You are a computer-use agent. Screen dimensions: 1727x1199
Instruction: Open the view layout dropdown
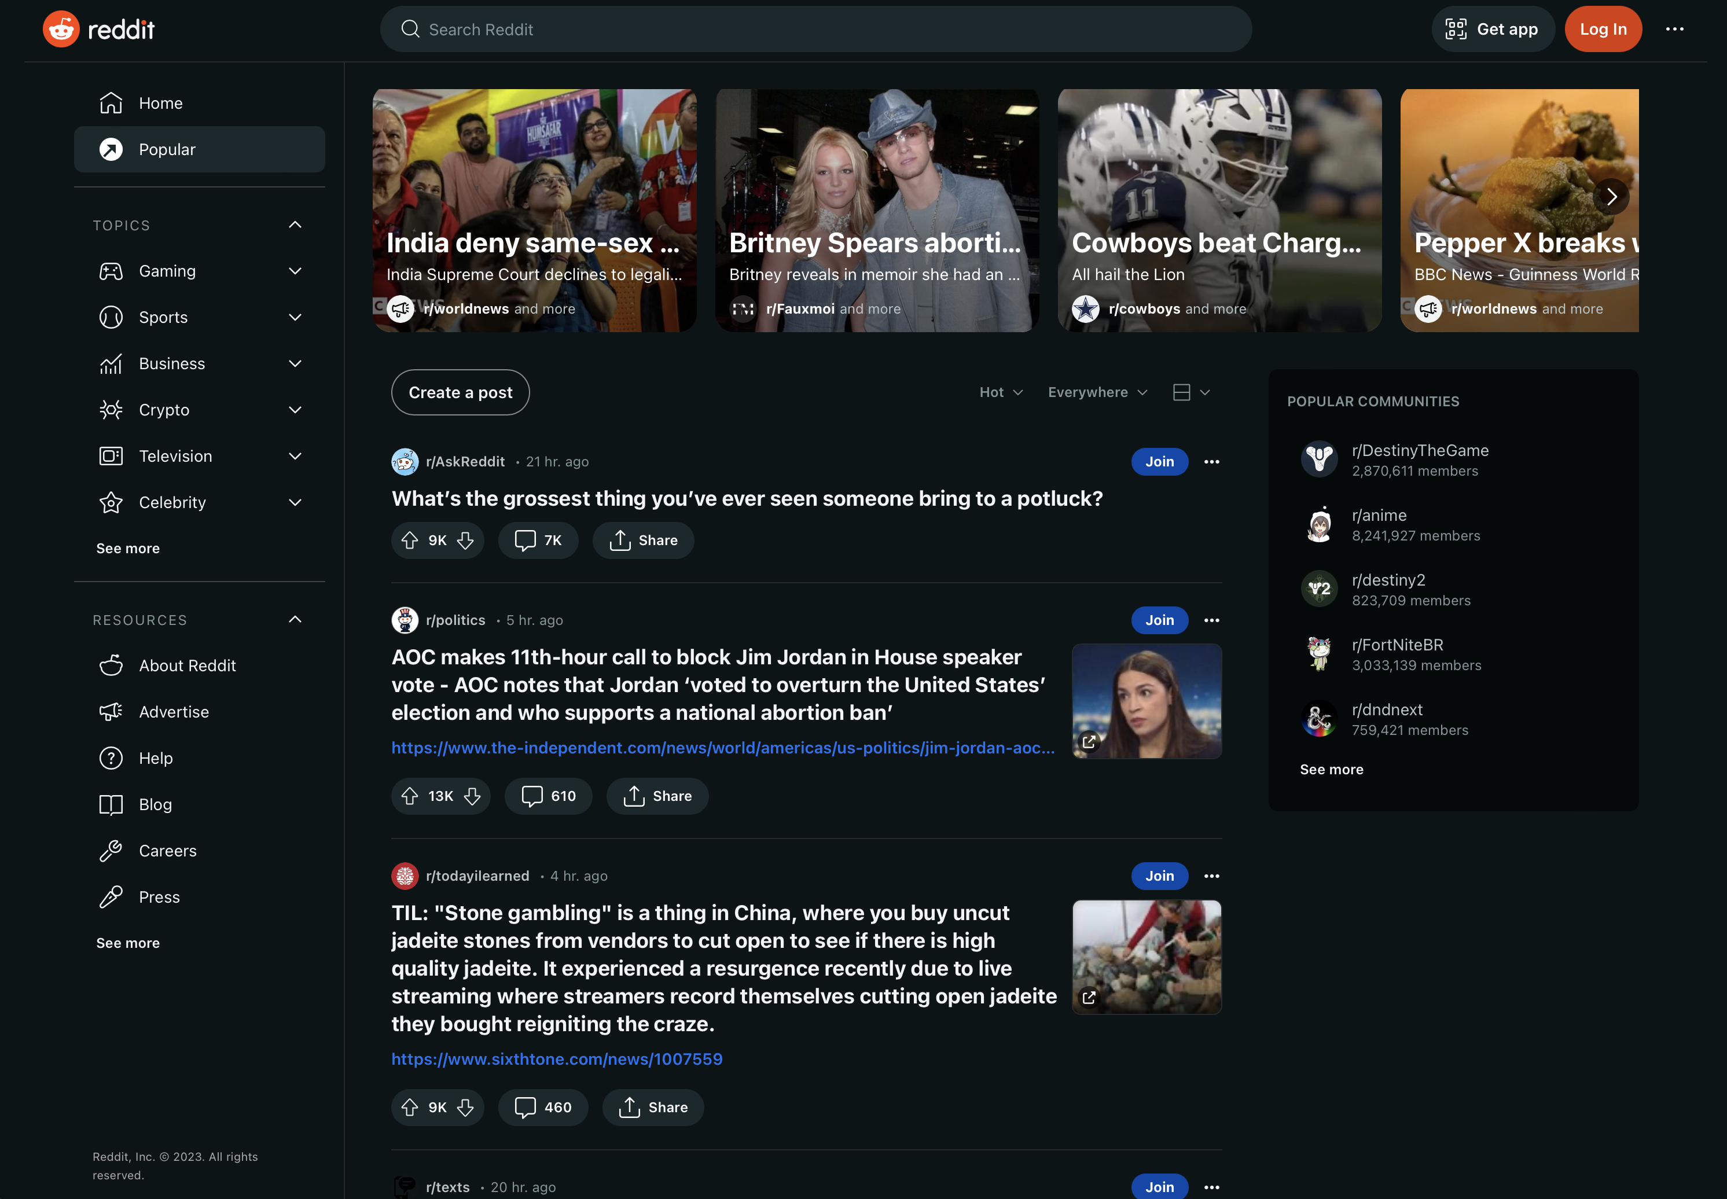pos(1192,392)
